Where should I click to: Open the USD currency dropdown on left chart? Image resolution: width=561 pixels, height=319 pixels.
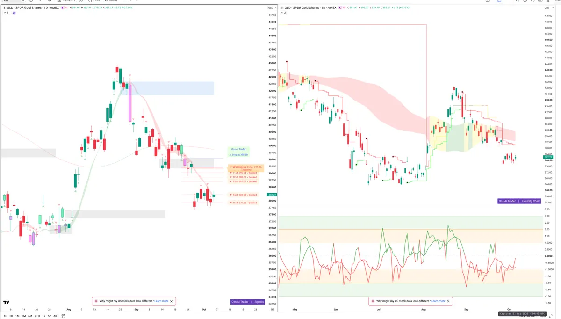(x=272, y=8)
